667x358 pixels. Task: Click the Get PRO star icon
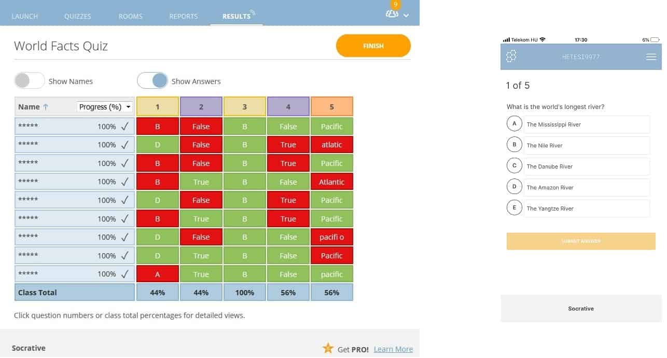[328, 348]
